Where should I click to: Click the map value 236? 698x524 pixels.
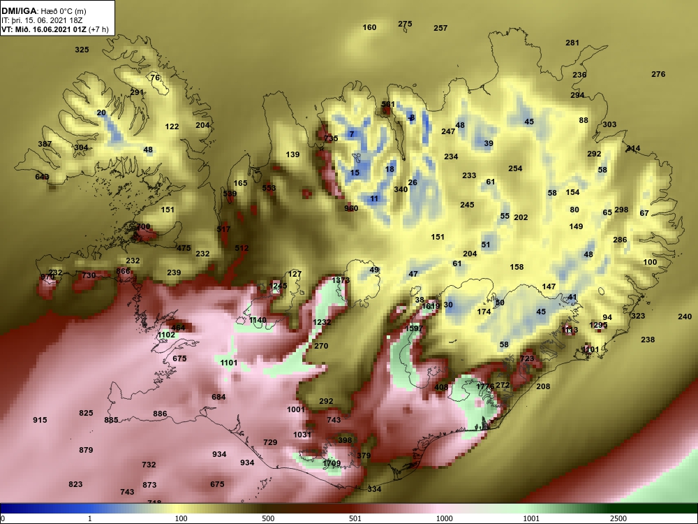[579, 75]
